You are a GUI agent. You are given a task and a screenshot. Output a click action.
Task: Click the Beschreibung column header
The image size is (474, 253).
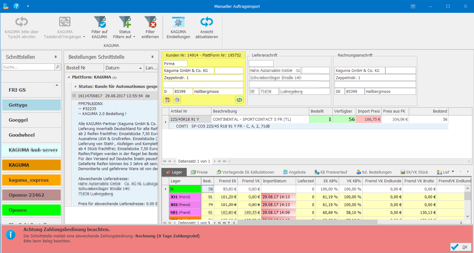[x=260, y=111]
